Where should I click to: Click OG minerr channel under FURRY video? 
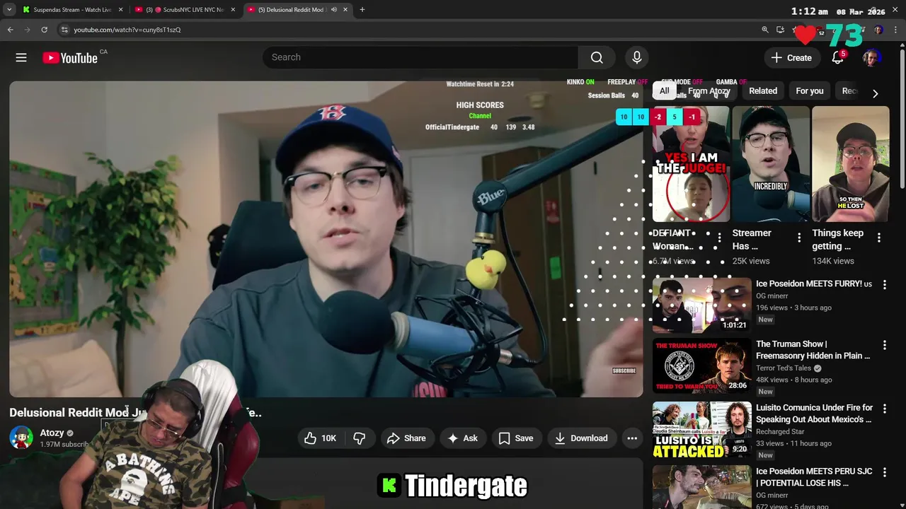[x=772, y=296]
